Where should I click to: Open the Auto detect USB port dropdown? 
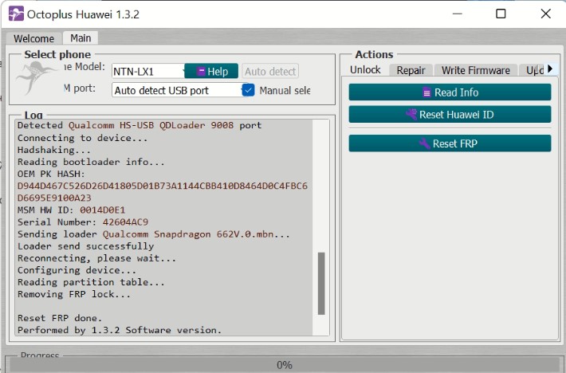(177, 90)
